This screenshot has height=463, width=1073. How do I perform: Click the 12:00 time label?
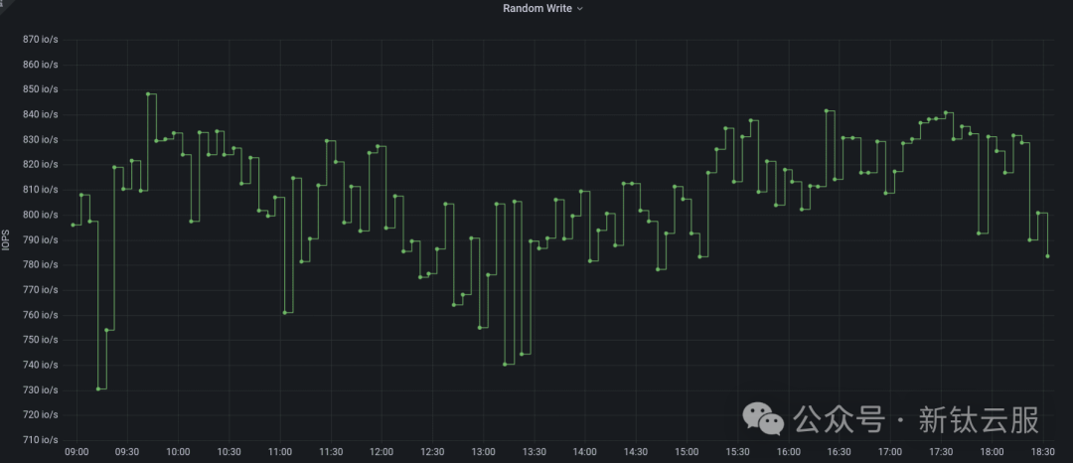tap(382, 452)
